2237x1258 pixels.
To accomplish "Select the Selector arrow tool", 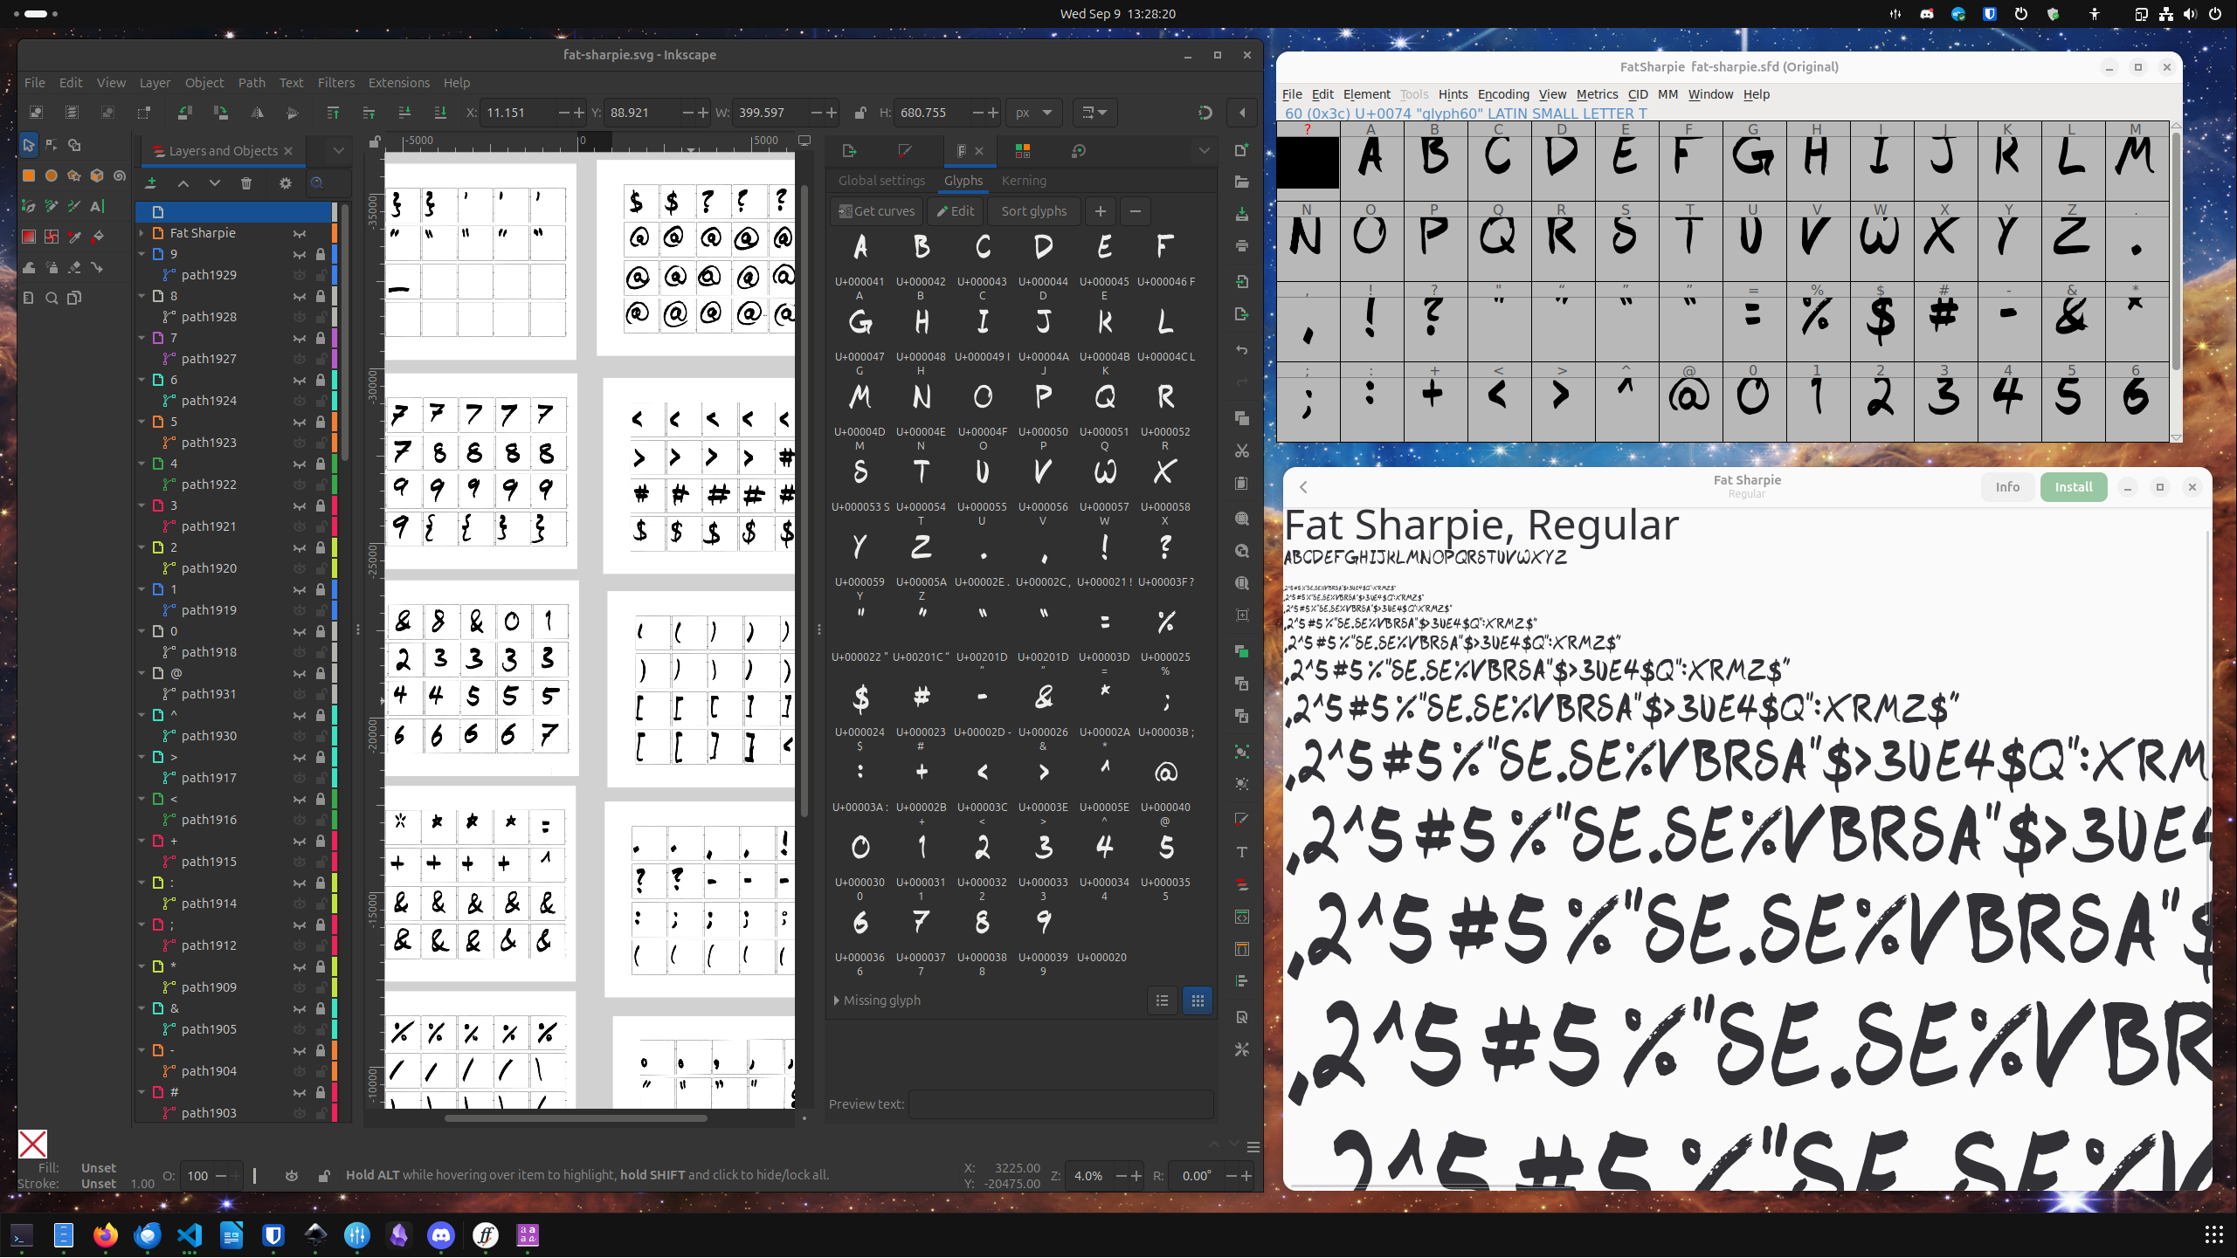I will [28, 145].
